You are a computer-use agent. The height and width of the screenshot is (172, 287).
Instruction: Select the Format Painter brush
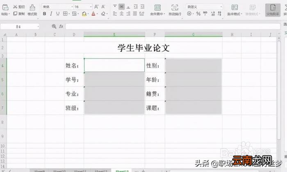pyautogui.click(x=32, y=7)
